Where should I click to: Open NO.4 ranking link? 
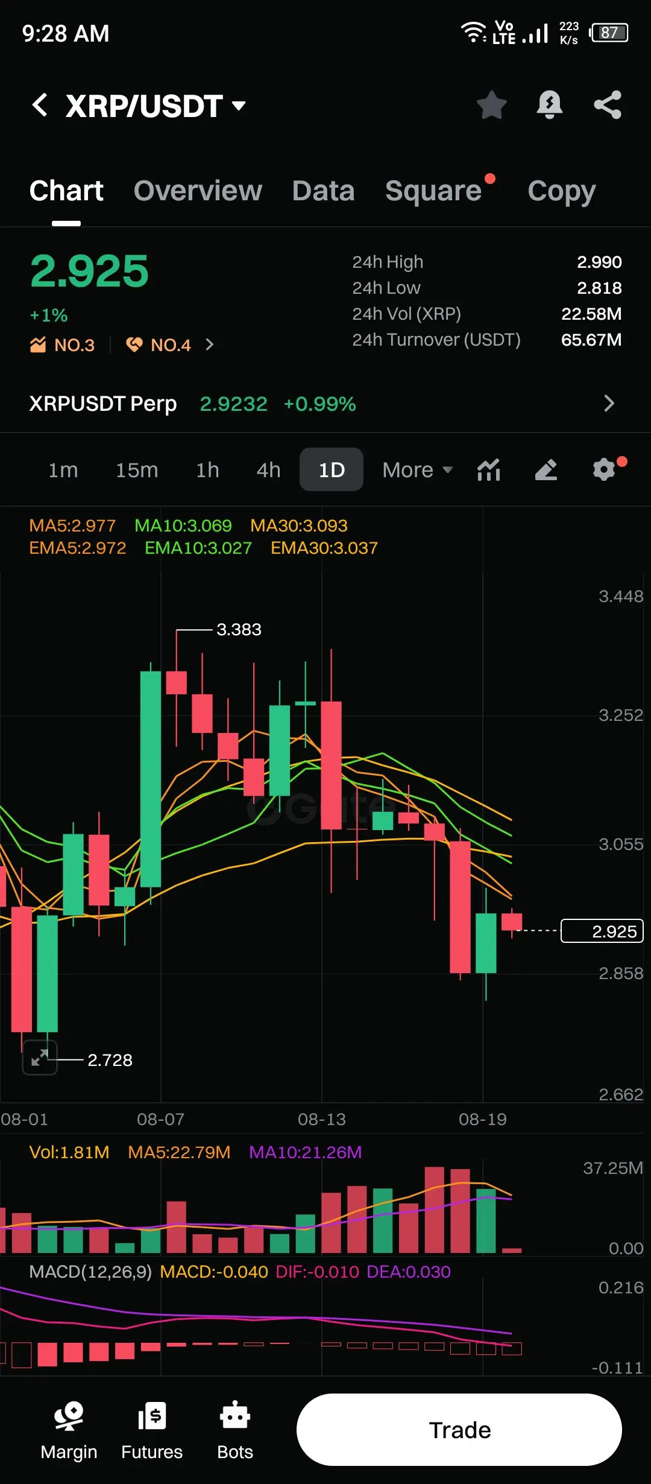[170, 344]
